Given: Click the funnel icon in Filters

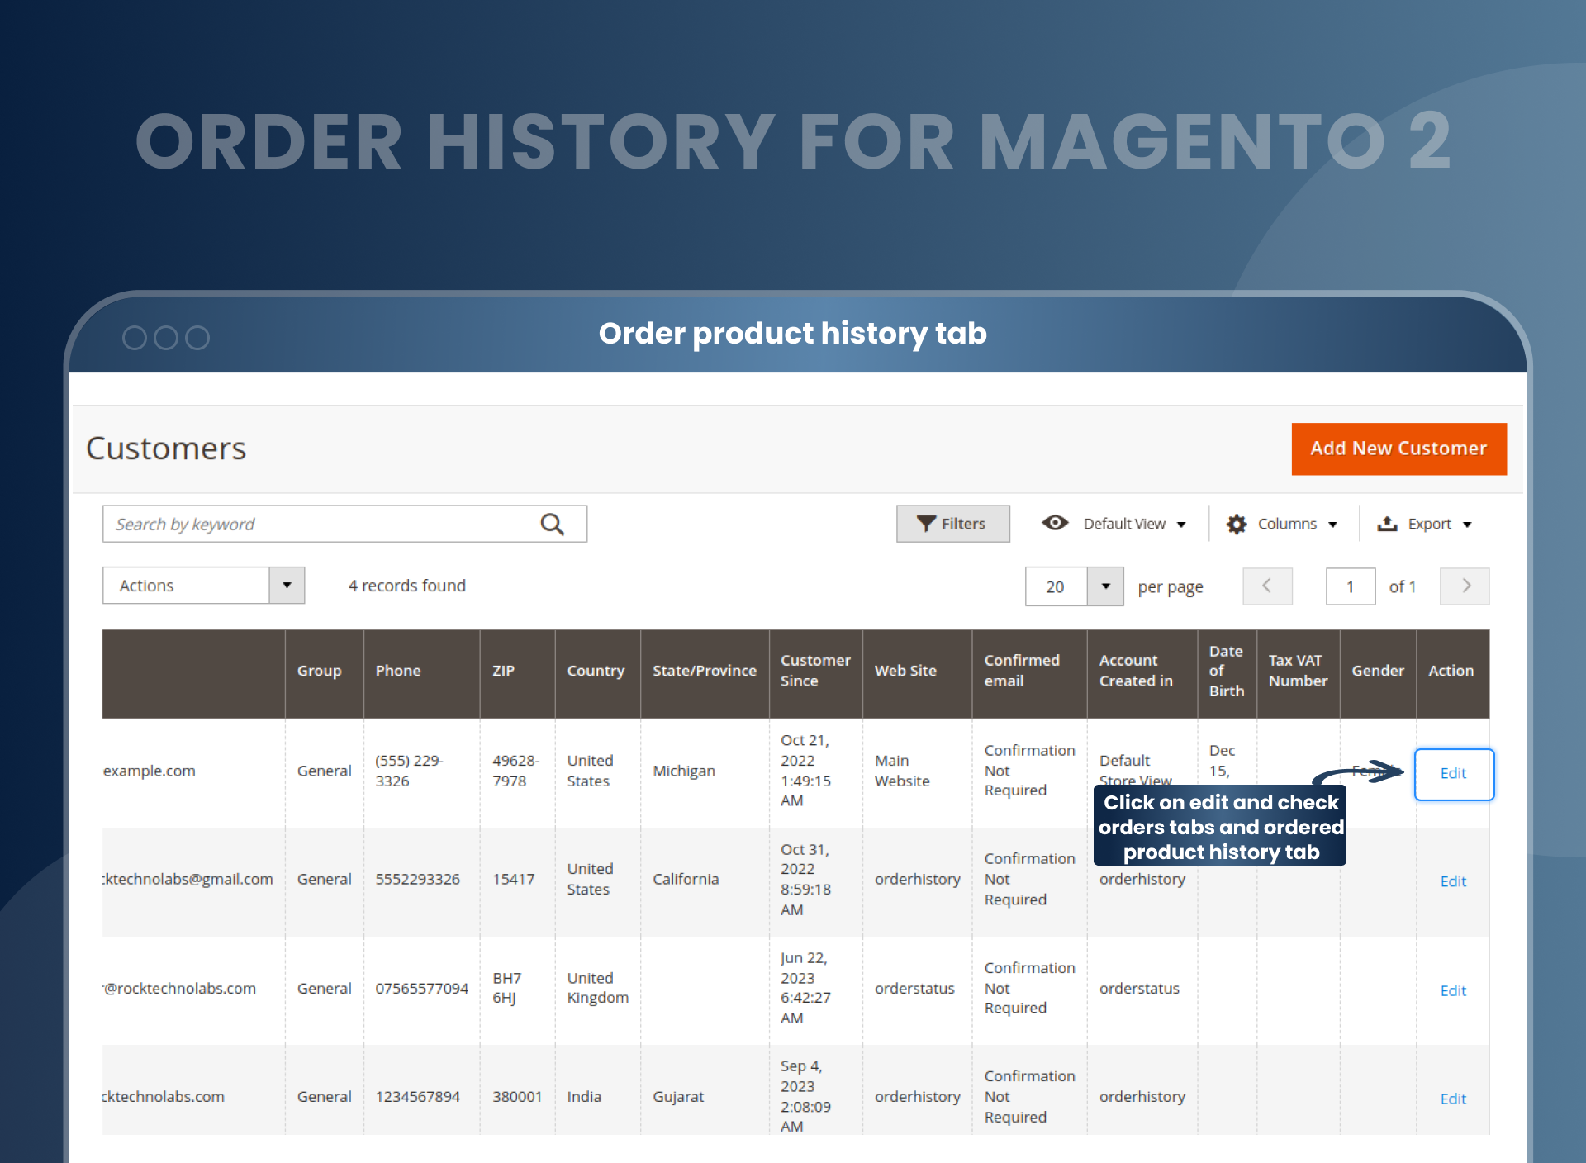Looking at the screenshot, I should [927, 524].
